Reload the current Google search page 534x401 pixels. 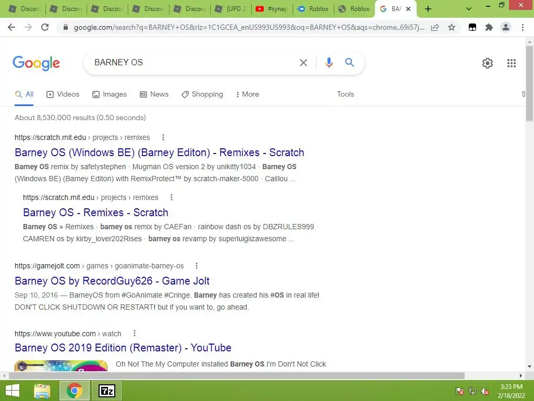coord(45,27)
